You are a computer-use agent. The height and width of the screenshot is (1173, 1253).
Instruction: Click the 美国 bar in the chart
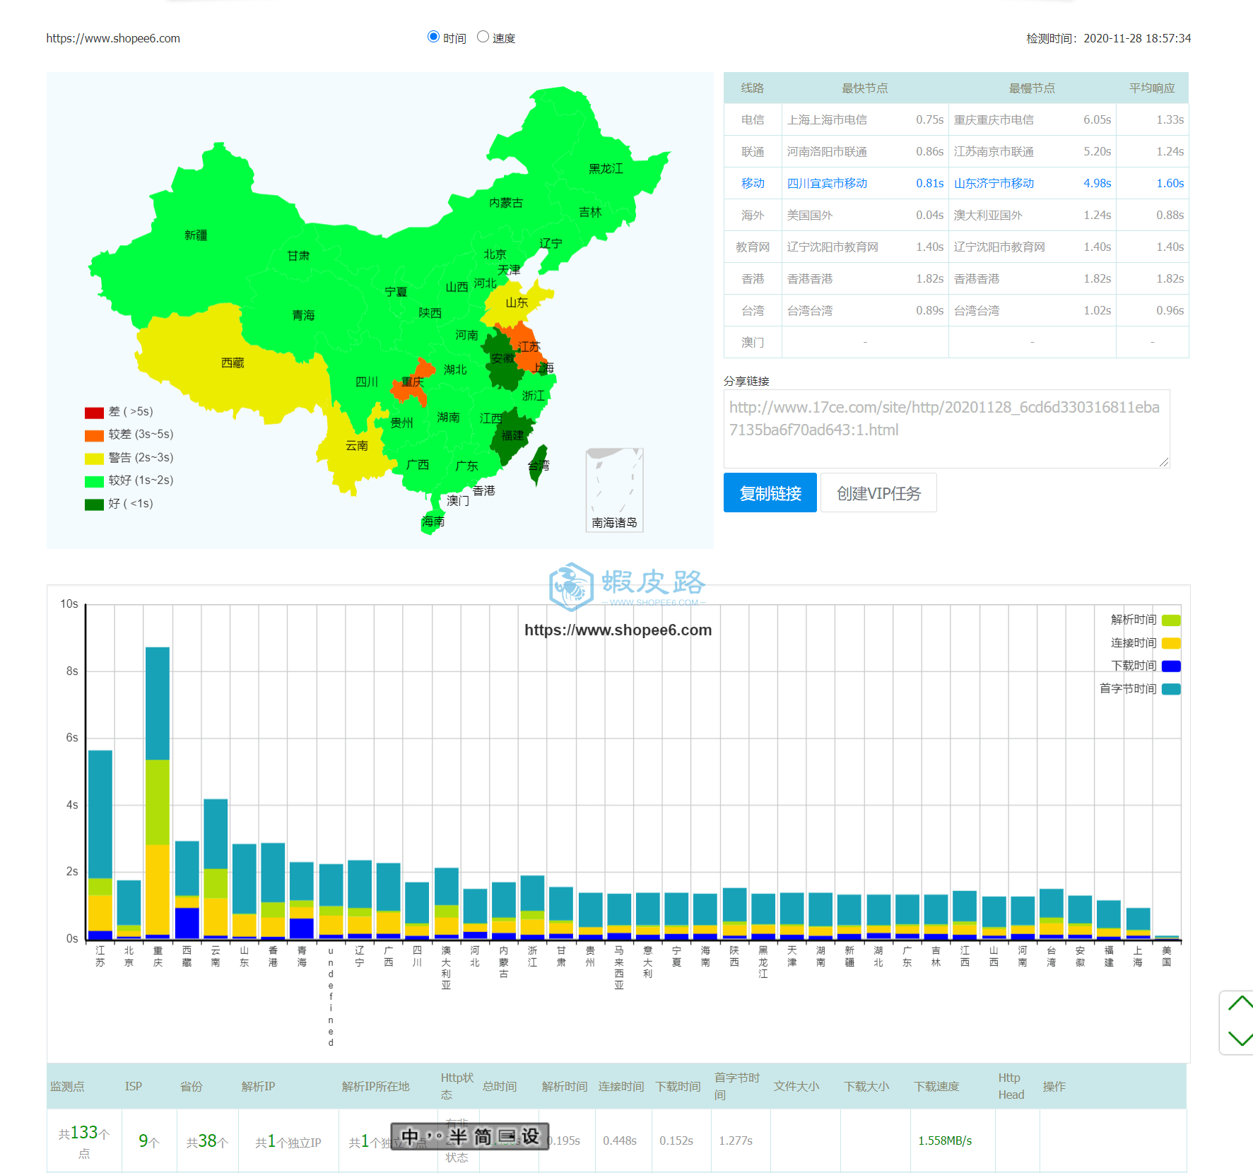[x=1167, y=938]
